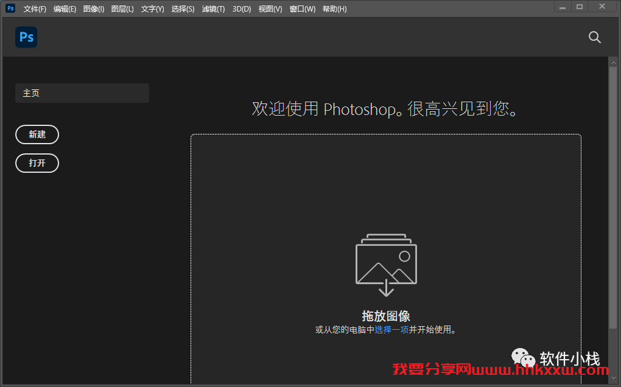This screenshot has width=621, height=387.
Task: Click the small Ps title bar icon
Action: click(x=11, y=9)
